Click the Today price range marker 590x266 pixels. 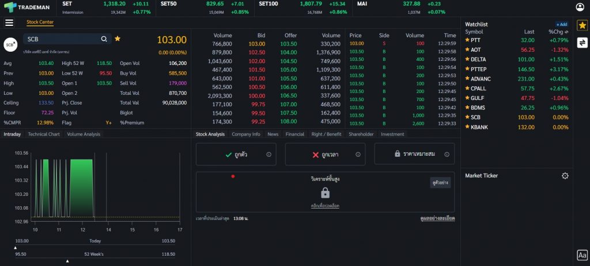click(x=16, y=248)
